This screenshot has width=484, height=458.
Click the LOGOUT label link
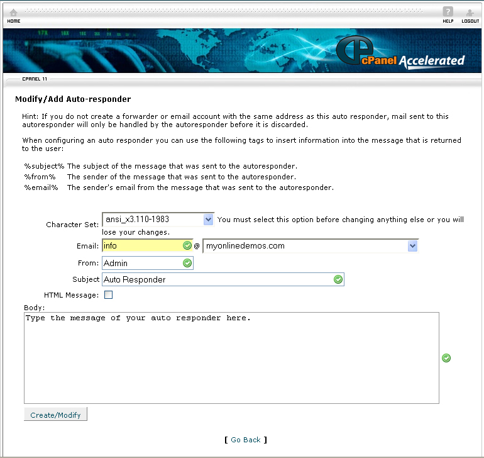click(x=470, y=21)
